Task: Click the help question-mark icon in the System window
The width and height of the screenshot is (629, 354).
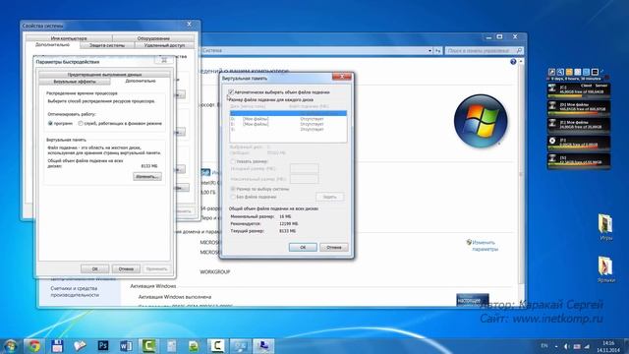Action: coord(513,62)
